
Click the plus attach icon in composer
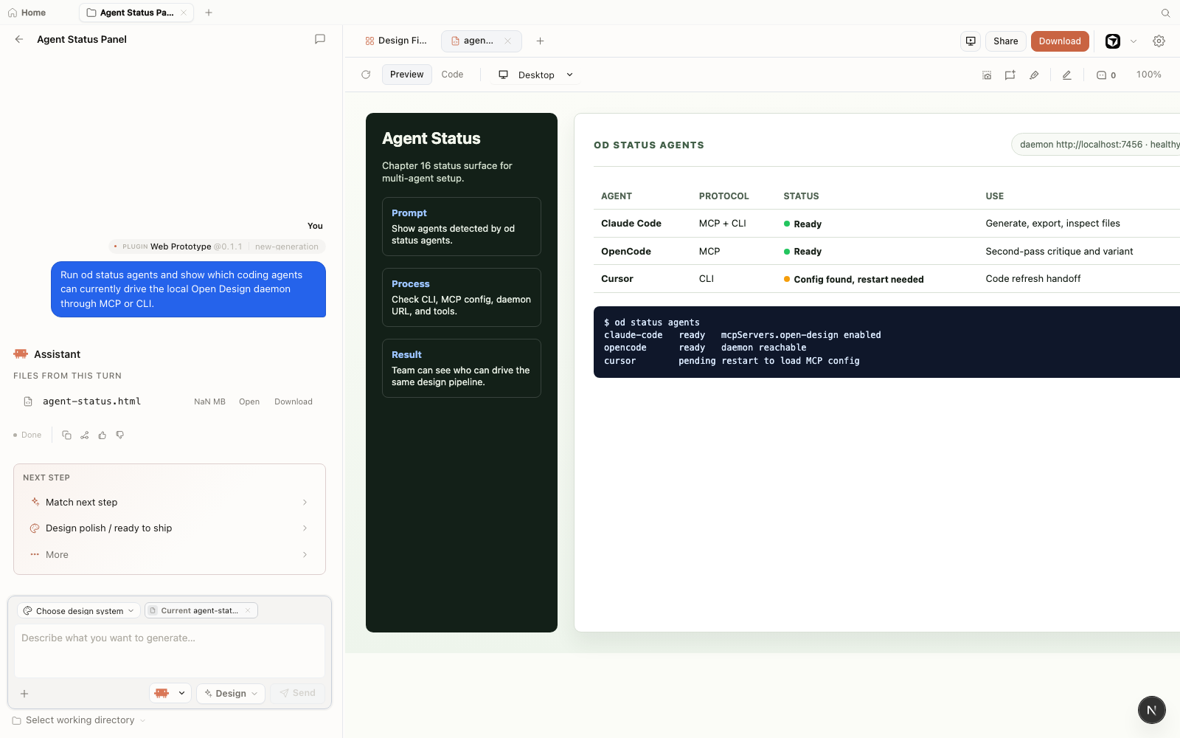24,694
